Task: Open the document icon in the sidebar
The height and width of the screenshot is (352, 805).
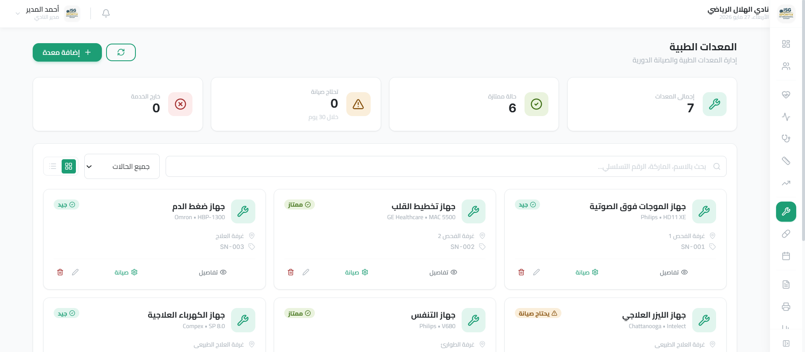Action: coord(786,285)
